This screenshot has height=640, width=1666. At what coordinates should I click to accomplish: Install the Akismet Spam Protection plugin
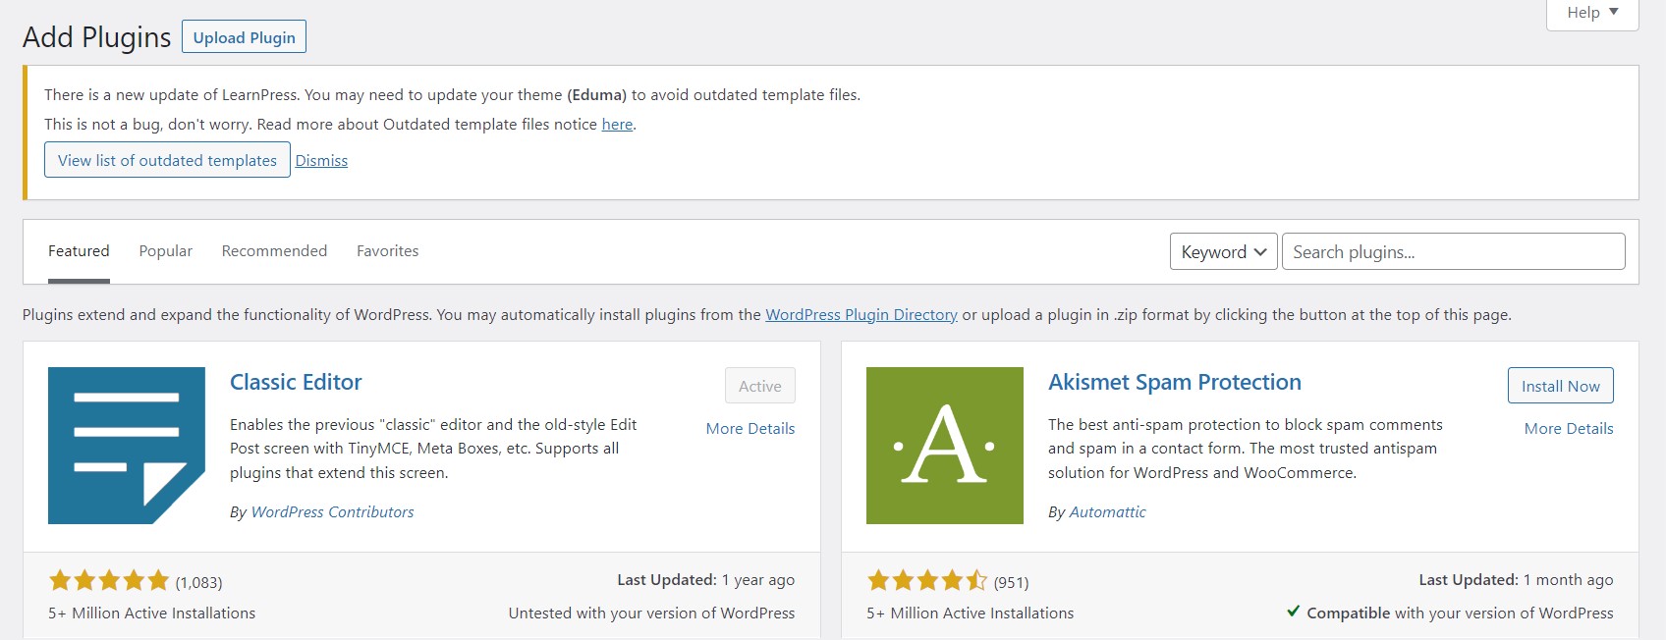1561,386
